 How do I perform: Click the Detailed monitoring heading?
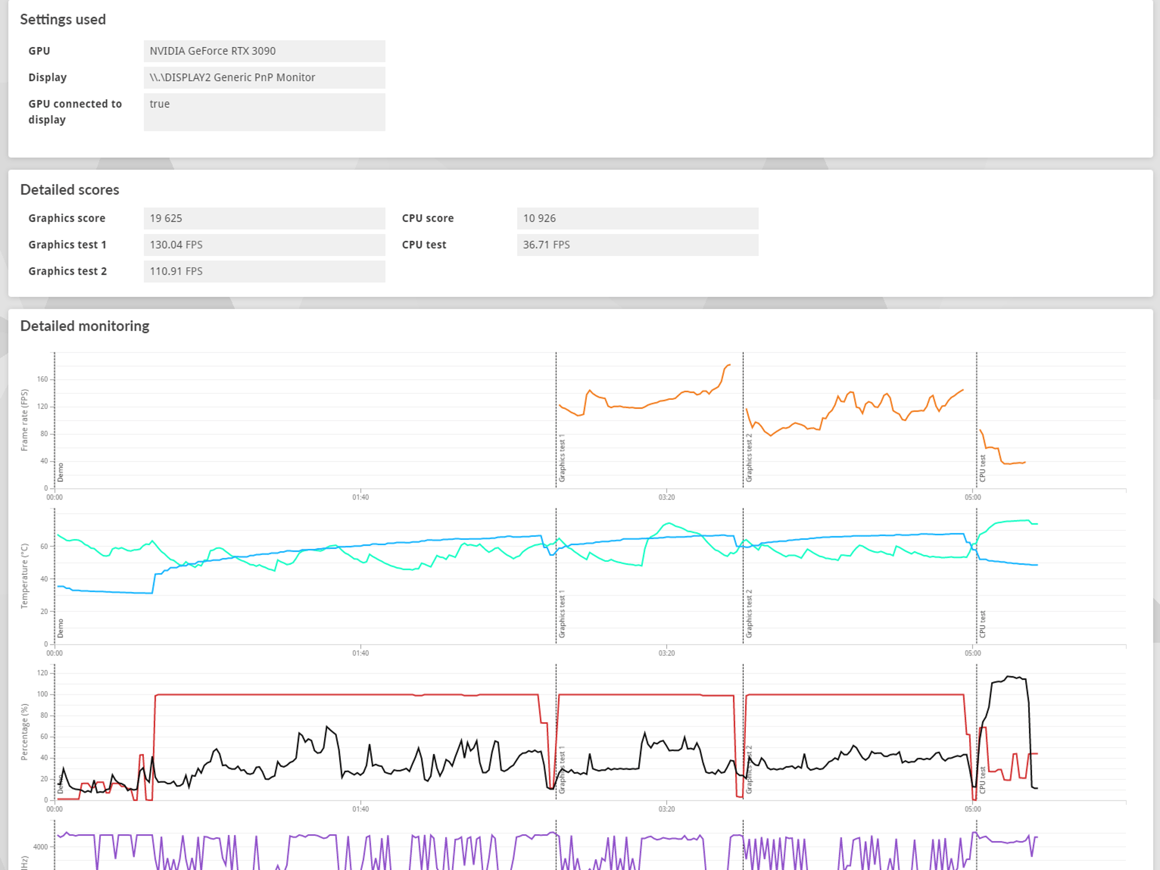(85, 326)
